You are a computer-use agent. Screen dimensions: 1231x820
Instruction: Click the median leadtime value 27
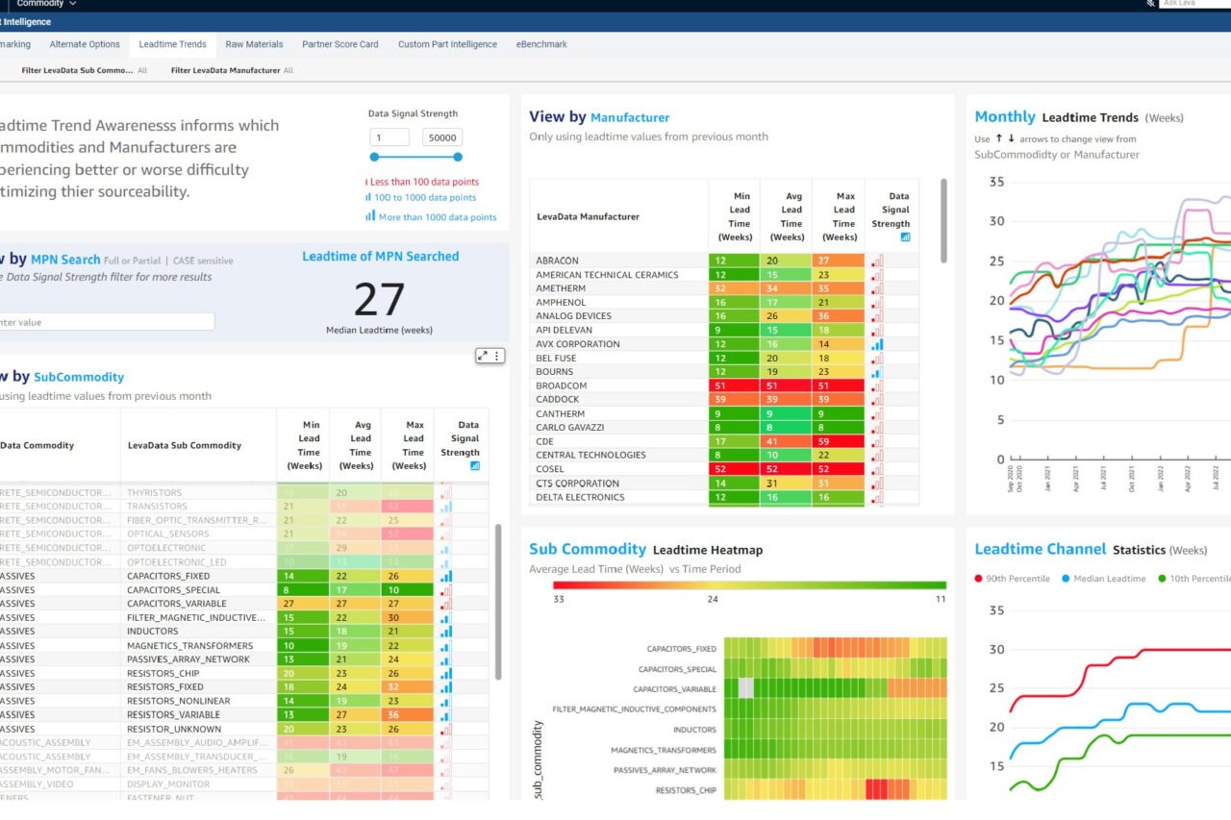379,299
